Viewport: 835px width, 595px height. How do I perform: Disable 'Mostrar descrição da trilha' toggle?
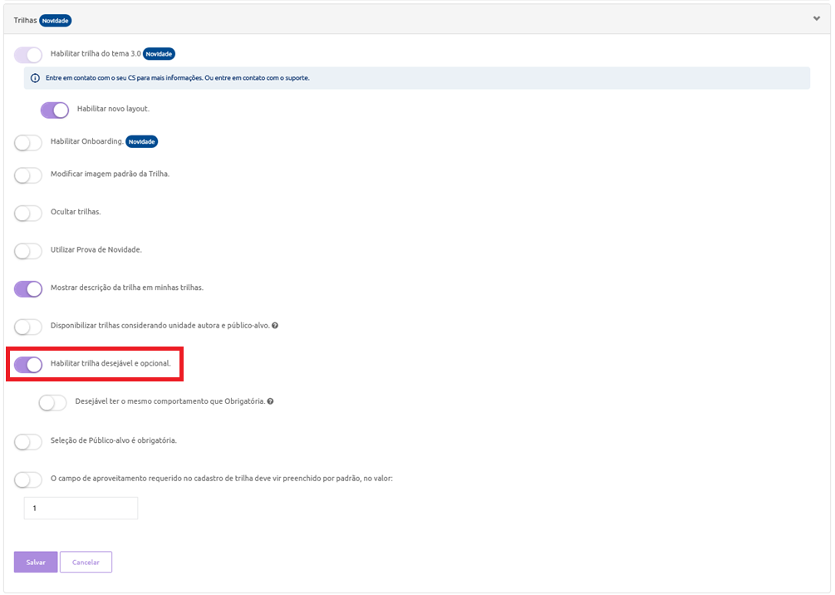28,288
